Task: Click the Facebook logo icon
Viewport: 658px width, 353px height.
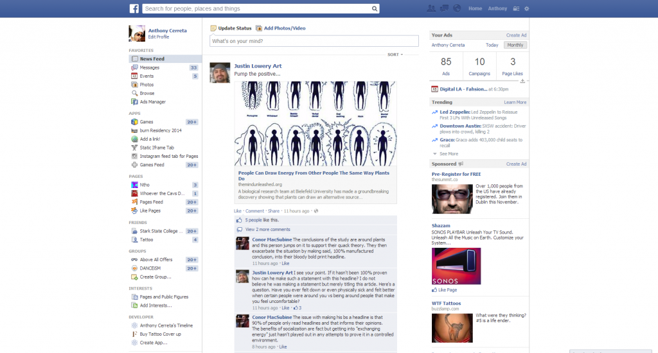Action: pyautogui.click(x=134, y=8)
